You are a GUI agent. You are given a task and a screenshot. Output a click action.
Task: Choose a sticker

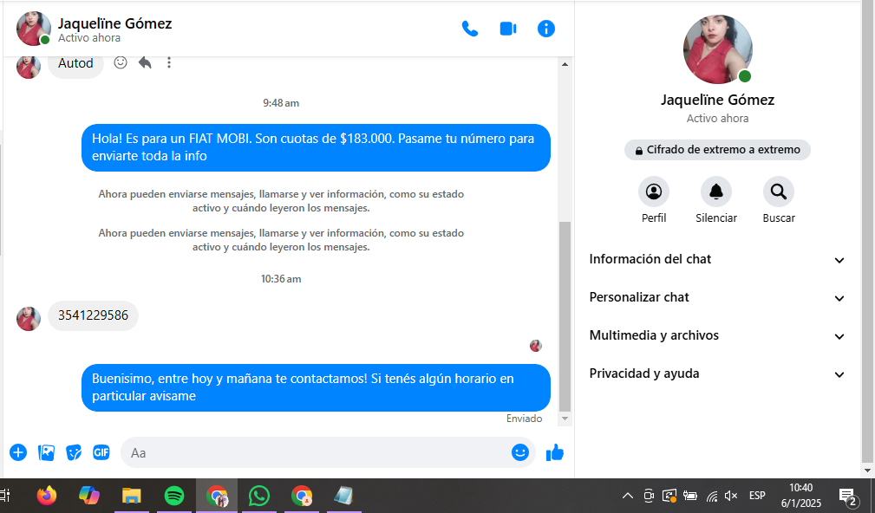pyautogui.click(x=74, y=452)
